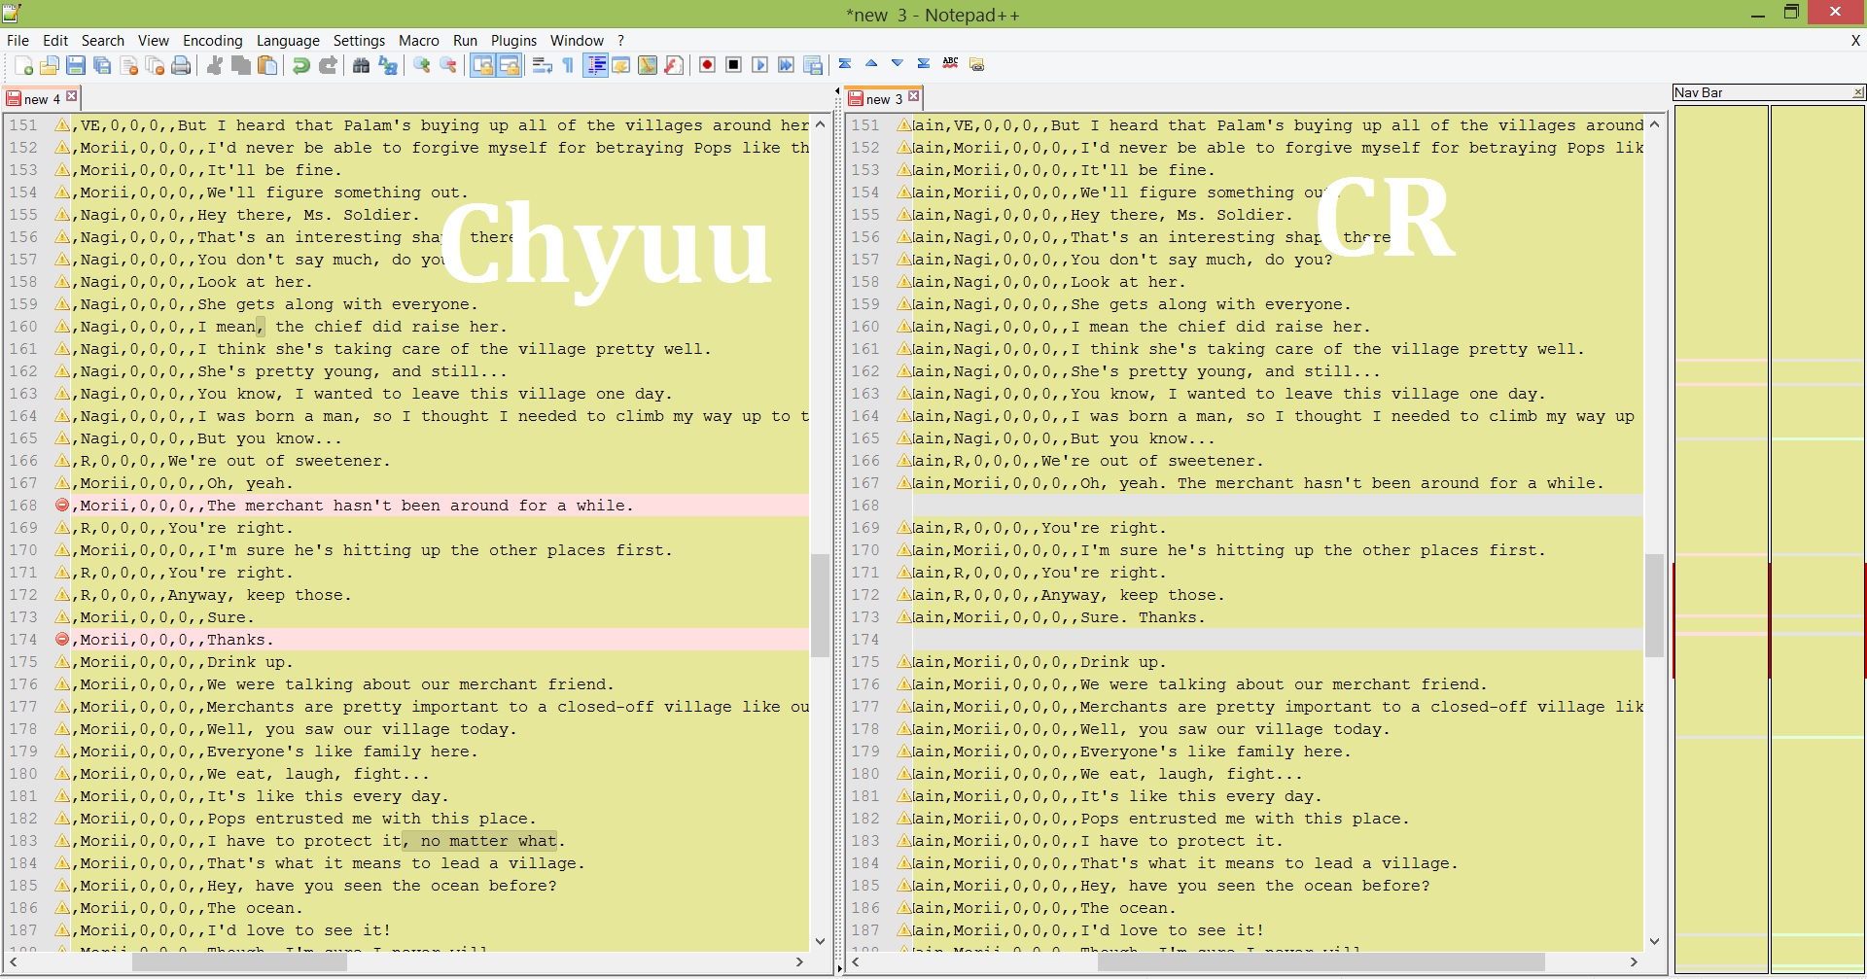Viewport: 1867px width, 979px height.
Task: Click the Close All documents toolbar icon
Action: click(155, 65)
